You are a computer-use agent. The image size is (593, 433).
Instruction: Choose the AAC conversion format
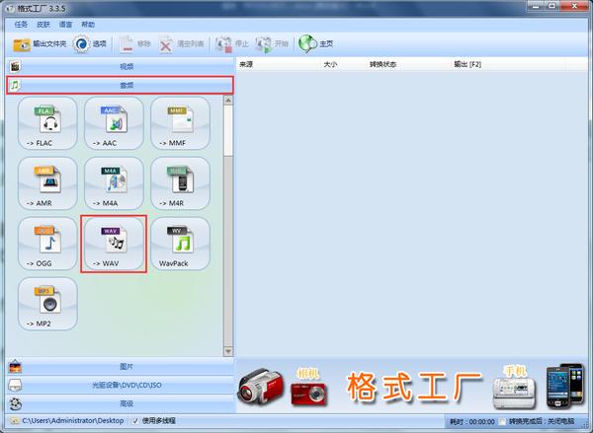click(x=114, y=123)
